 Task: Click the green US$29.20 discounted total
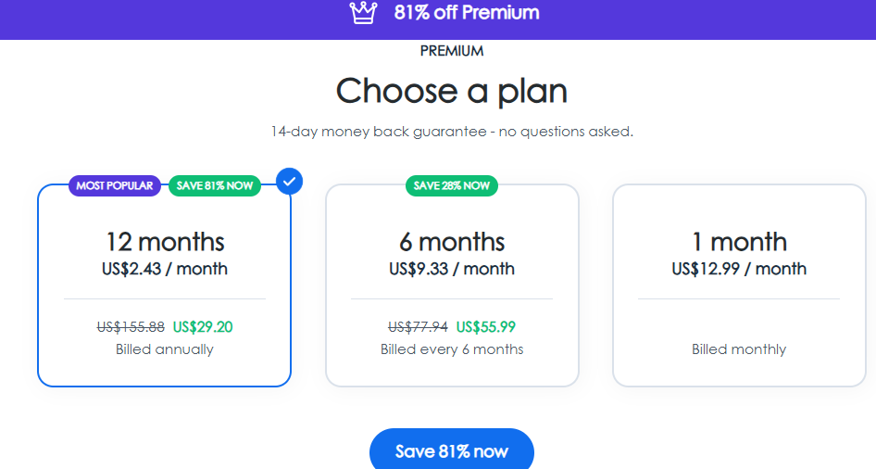203,326
